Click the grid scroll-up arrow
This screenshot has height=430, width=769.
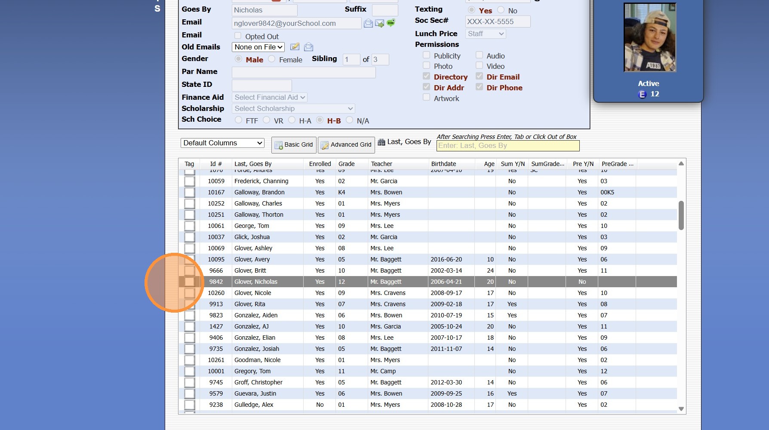(681, 163)
